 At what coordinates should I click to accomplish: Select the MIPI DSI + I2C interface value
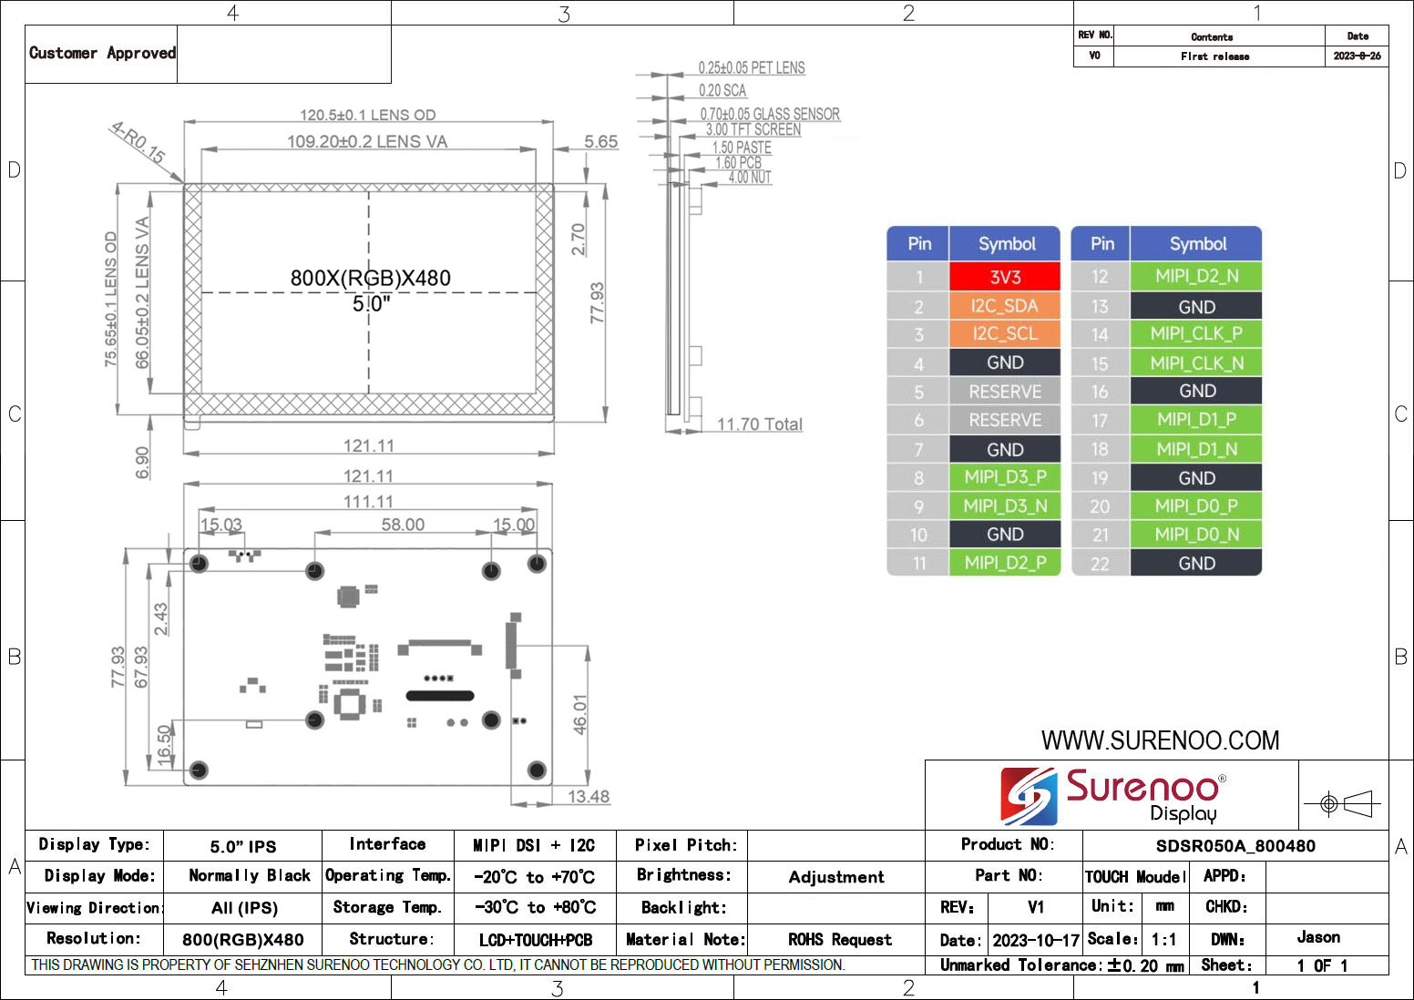[x=534, y=846]
